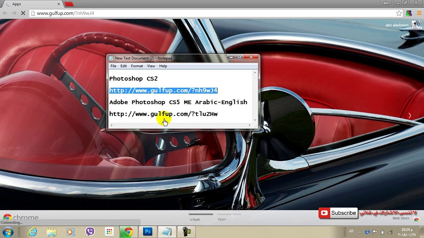Open the Chrome hamburger menu

(x=419, y=13)
